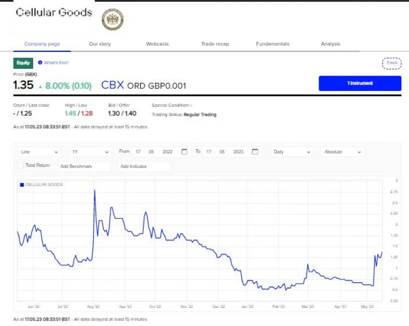Open the To date calendar picker
This screenshot has width=409, height=326.
[x=254, y=152]
